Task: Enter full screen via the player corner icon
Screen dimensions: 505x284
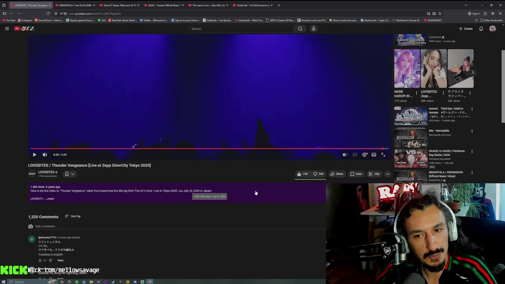Action: pos(383,155)
